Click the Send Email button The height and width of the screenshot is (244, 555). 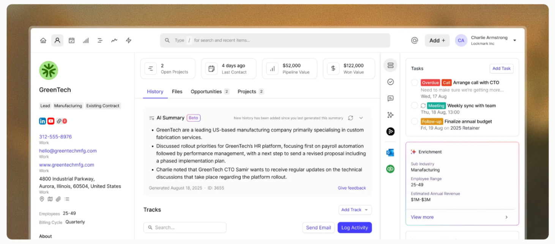(318, 228)
